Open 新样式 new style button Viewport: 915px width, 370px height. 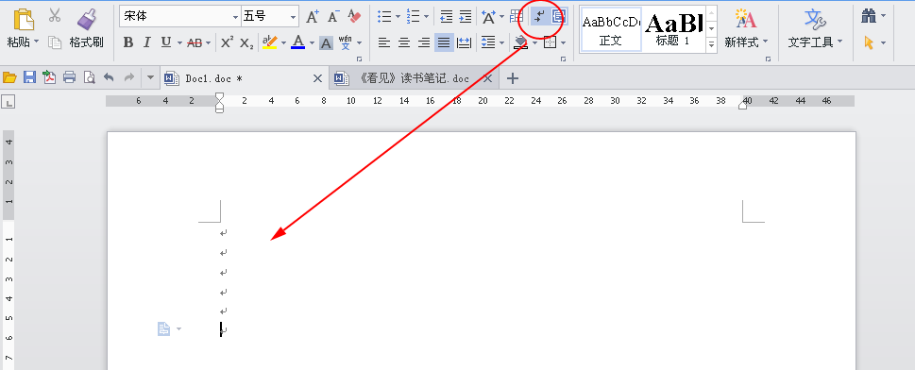coord(746,28)
